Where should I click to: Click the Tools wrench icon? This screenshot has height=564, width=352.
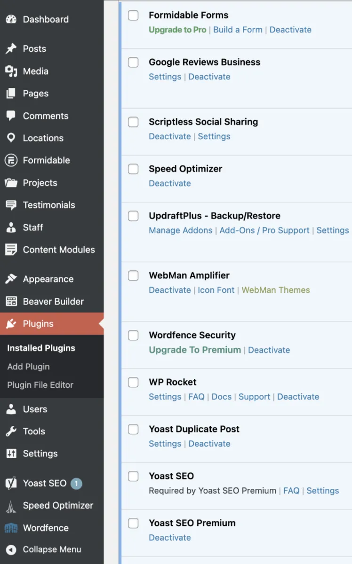pos(11,431)
